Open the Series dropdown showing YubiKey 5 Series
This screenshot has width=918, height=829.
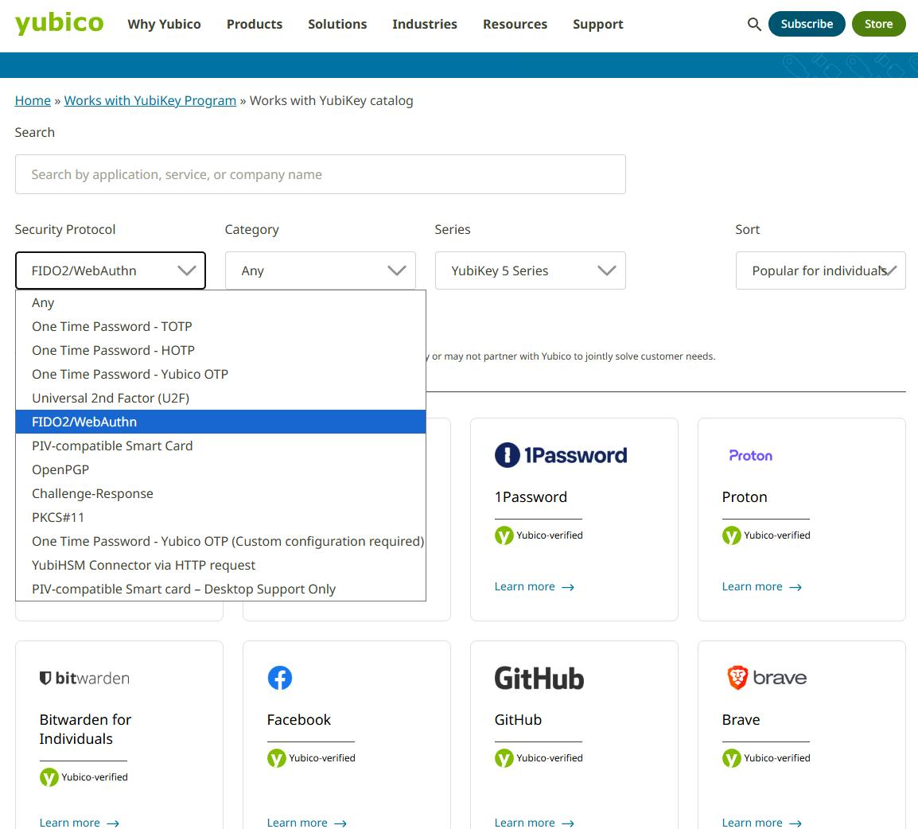click(531, 270)
